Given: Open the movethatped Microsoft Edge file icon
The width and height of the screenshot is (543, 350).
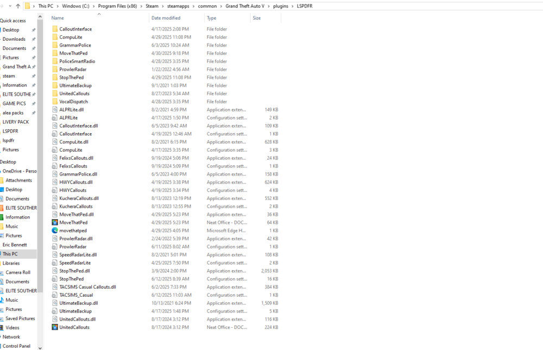Looking at the screenshot, I should tap(55, 230).
